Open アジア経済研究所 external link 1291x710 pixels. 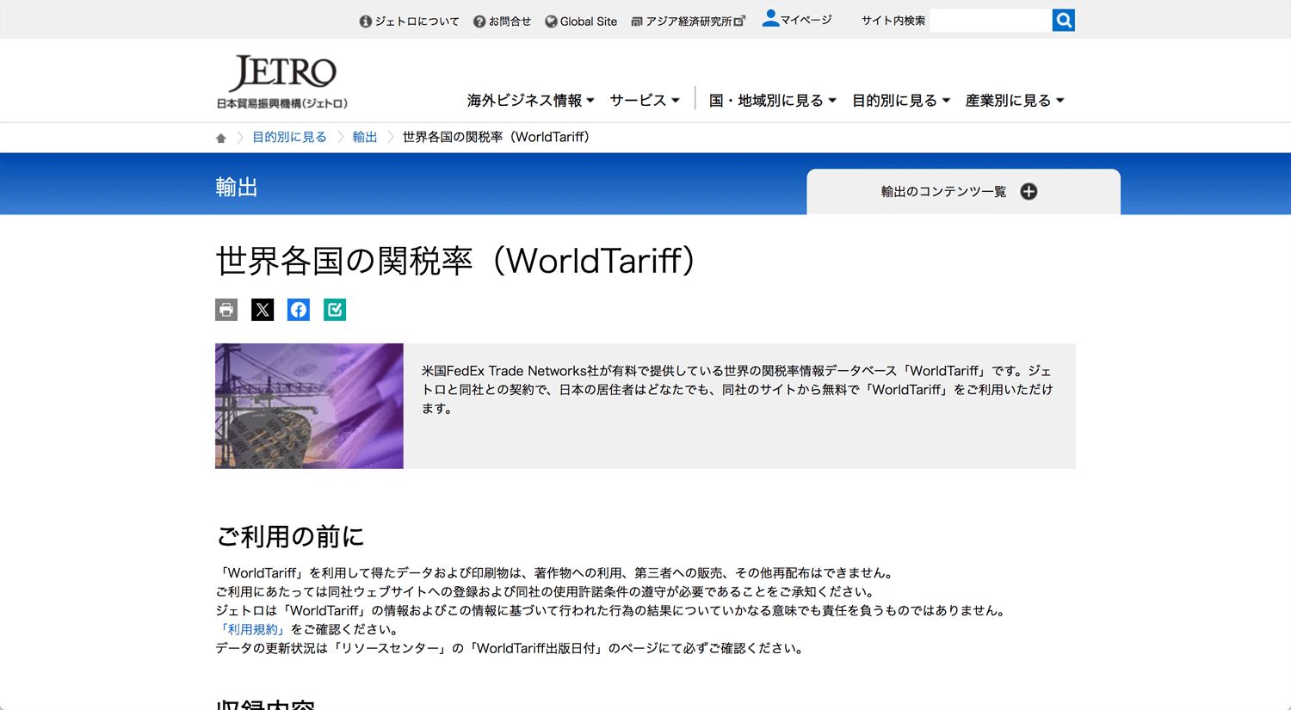688,22
